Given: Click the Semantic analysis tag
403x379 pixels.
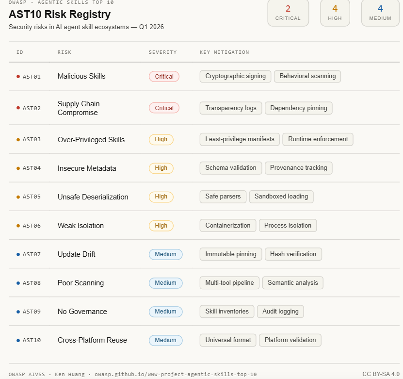Looking at the screenshot, I should coord(293,283).
